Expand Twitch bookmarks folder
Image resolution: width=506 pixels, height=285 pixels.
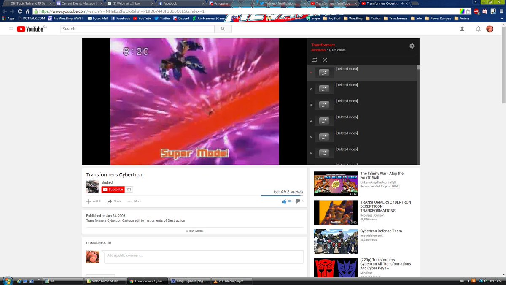373,19
